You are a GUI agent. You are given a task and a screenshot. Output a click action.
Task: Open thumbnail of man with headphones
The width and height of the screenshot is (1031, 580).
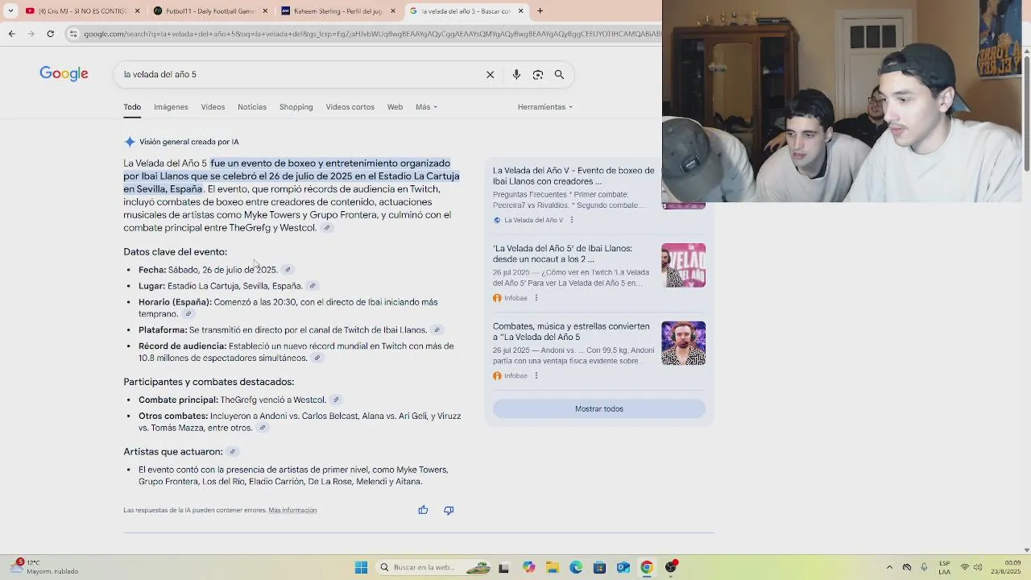pyautogui.click(x=683, y=343)
